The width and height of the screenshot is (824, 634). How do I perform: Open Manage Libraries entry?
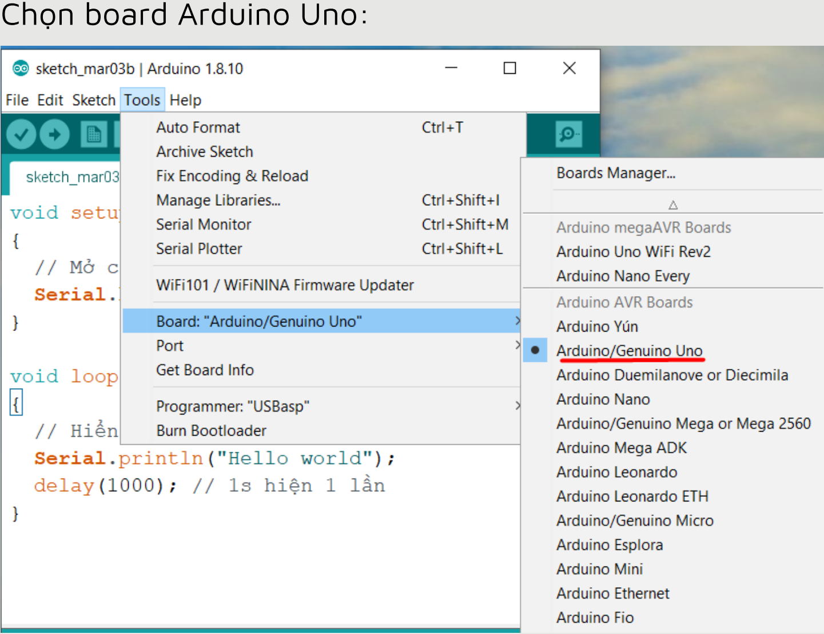218,200
